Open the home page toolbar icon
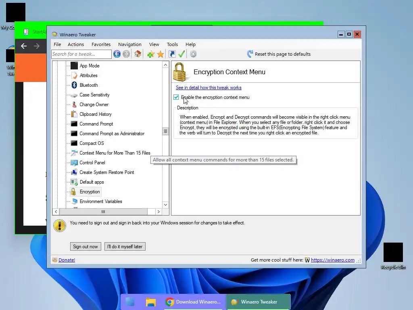The height and width of the screenshot is (310, 413). 138,54
